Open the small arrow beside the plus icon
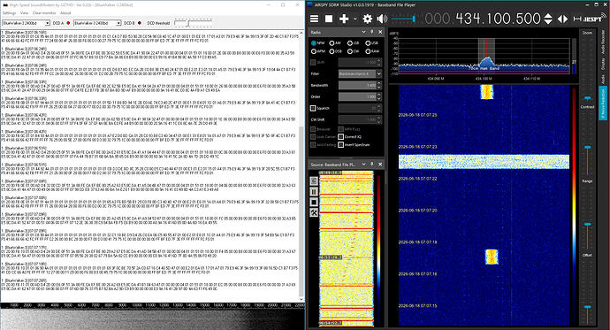Image resolution: width=610 pixels, height=330 pixels. coord(355,19)
